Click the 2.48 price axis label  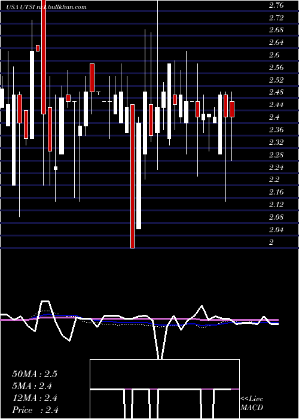pyautogui.click(x=276, y=92)
